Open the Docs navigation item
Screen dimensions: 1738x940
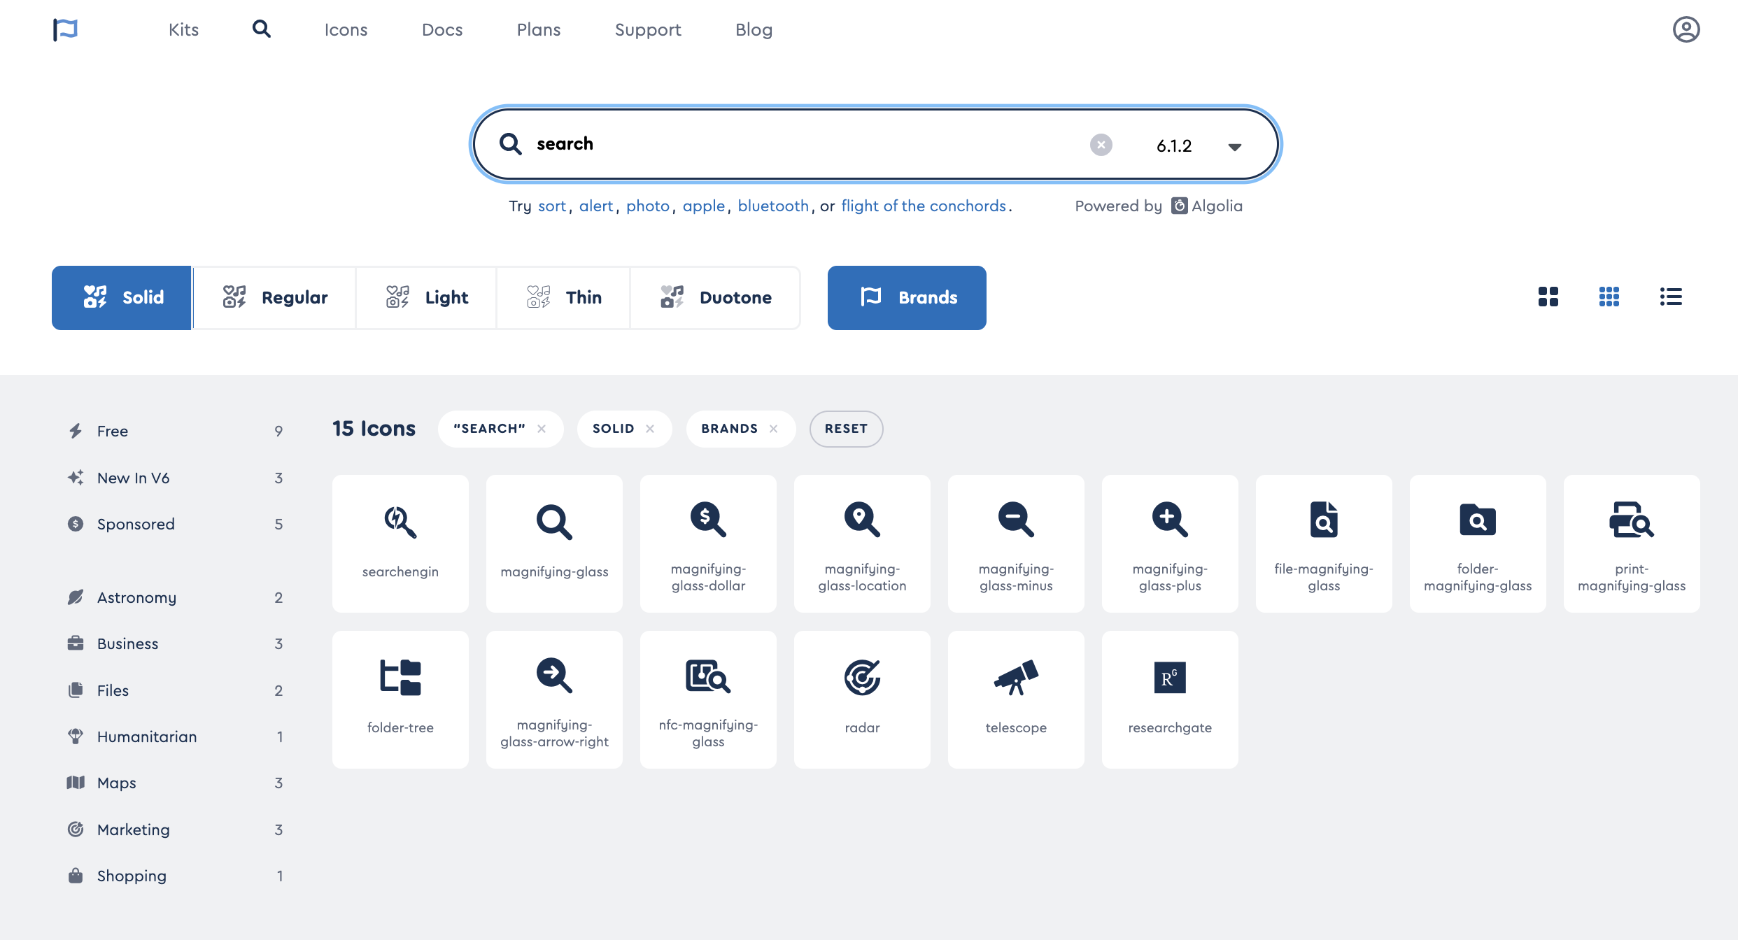(x=442, y=29)
